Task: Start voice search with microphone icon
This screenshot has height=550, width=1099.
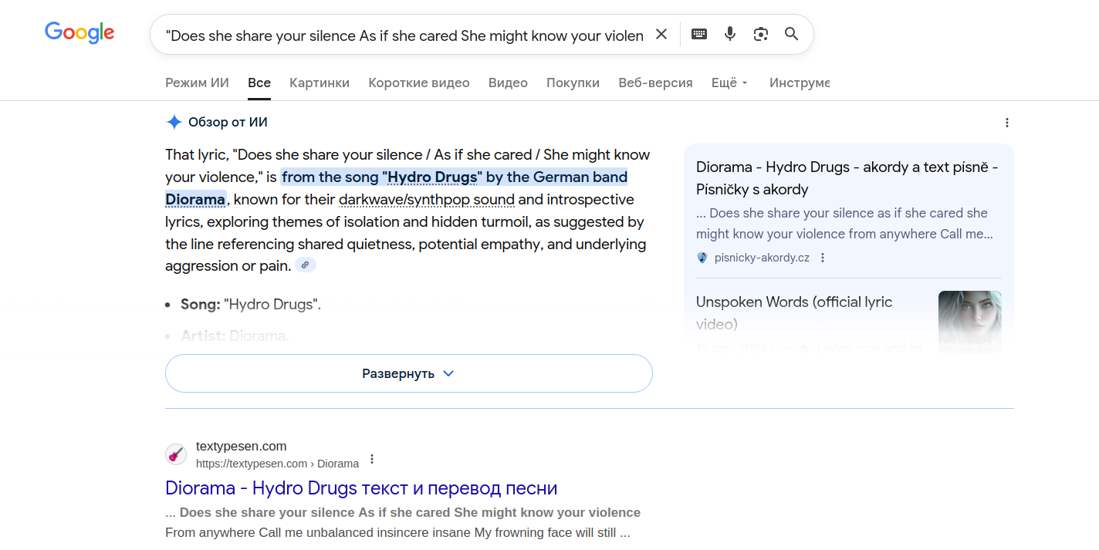Action: (730, 34)
